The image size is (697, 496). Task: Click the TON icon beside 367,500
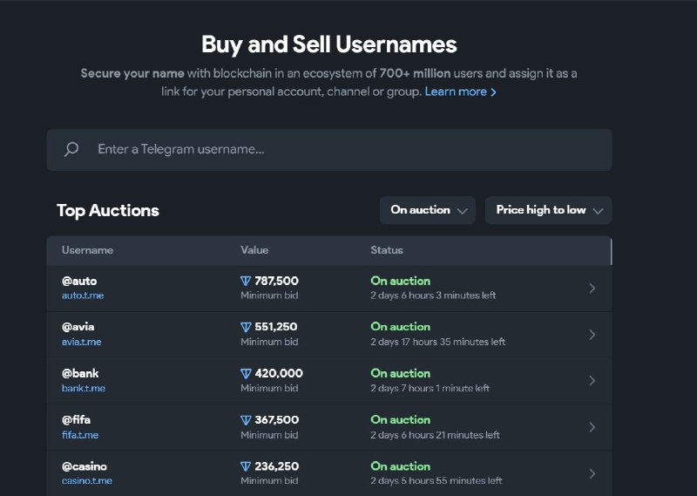click(x=246, y=420)
